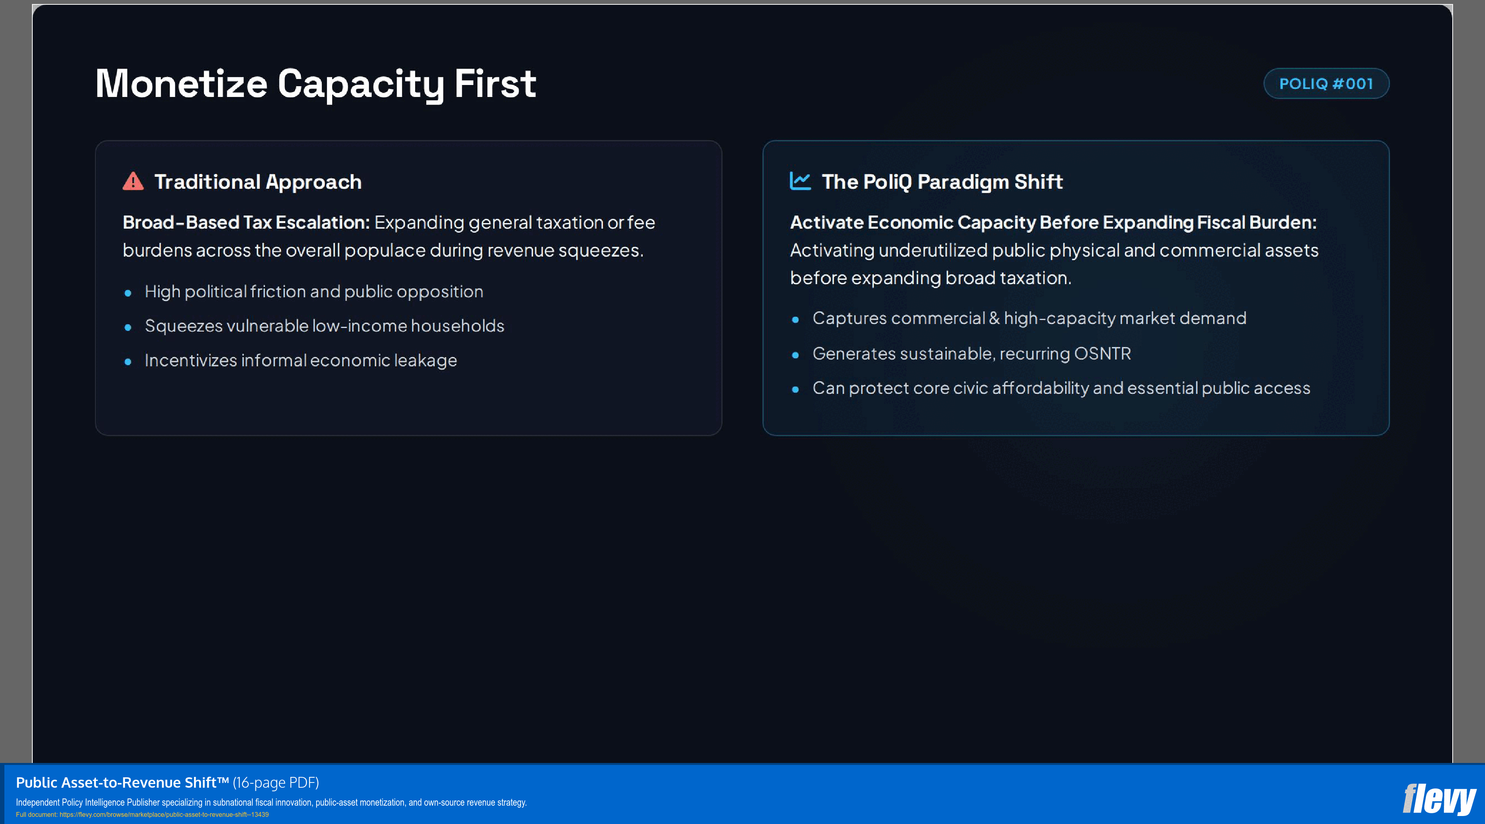Click the Public Asset-to-Revenue Shift title
The image size is (1485, 824).
(x=122, y=783)
